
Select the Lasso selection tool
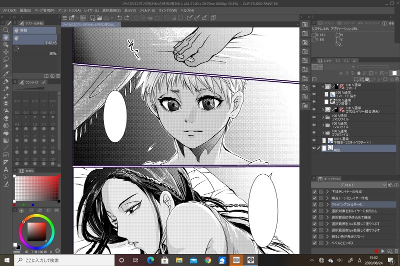pos(6,59)
